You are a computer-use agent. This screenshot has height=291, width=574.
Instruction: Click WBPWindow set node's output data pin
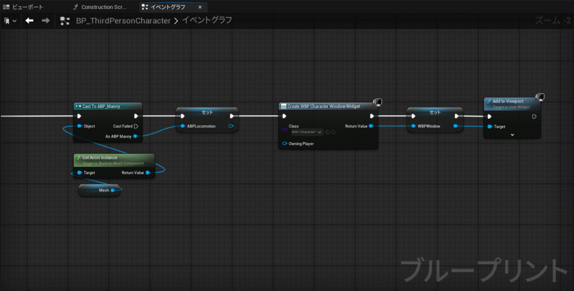click(455, 126)
